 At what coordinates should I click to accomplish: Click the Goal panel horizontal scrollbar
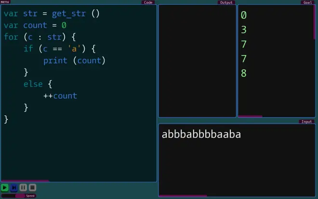251,116
